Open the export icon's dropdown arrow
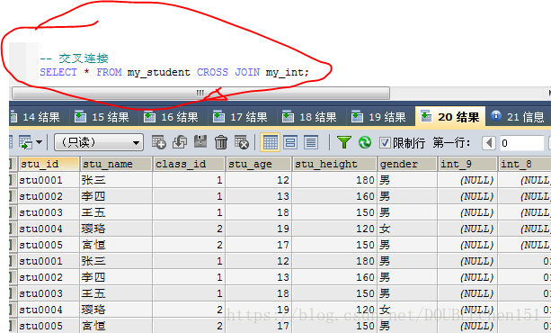551x333 pixels. click(x=39, y=142)
